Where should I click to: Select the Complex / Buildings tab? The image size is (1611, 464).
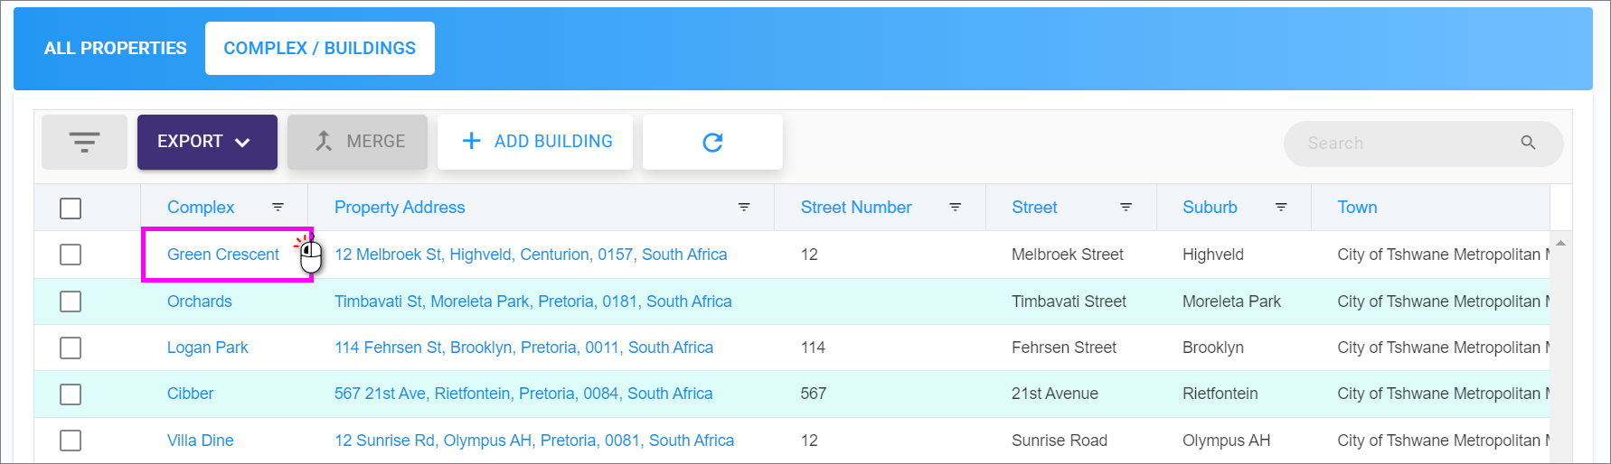click(320, 49)
